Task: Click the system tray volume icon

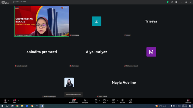Action: point(176,106)
